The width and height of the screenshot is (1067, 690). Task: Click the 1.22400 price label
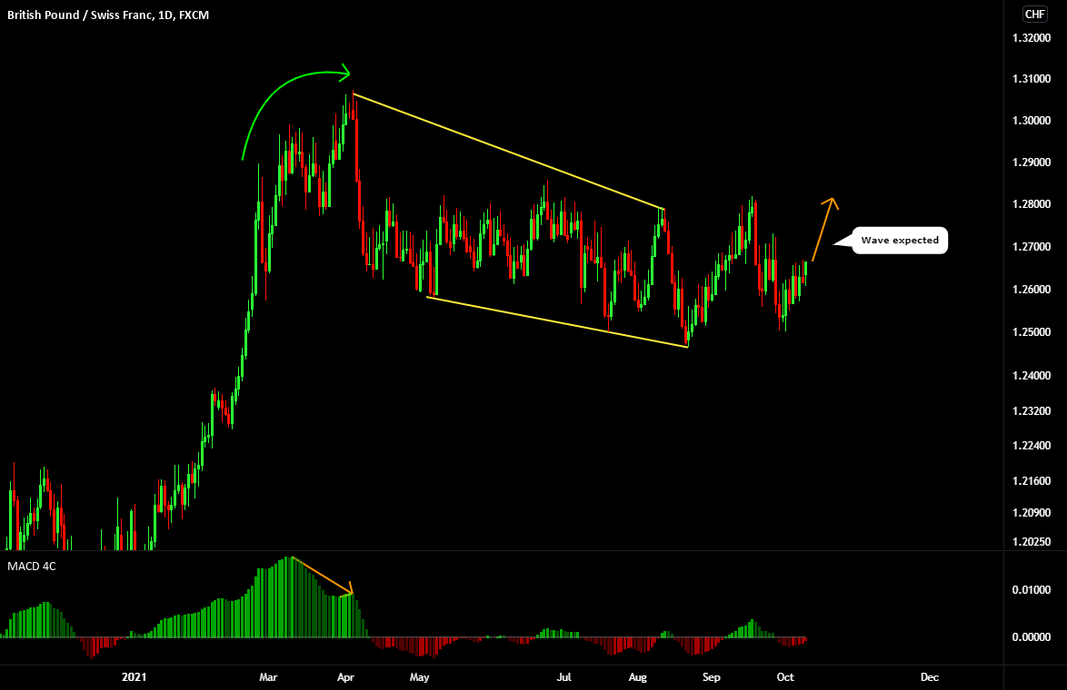point(1031,445)
